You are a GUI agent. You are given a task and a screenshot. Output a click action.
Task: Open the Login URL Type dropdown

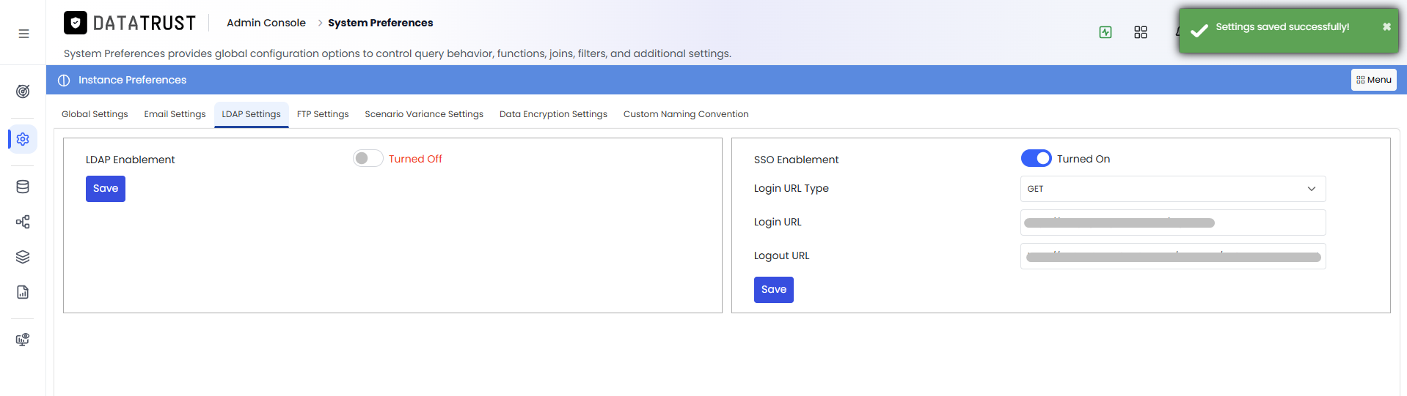pos(1173,189)
